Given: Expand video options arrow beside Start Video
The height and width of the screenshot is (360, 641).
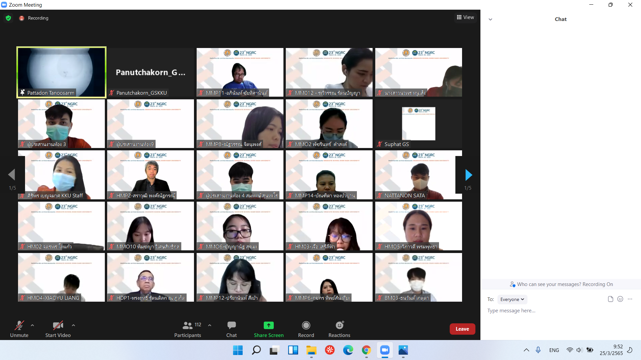Looking at the screenshot, I should pyautogui.click(x=73, y=325).
